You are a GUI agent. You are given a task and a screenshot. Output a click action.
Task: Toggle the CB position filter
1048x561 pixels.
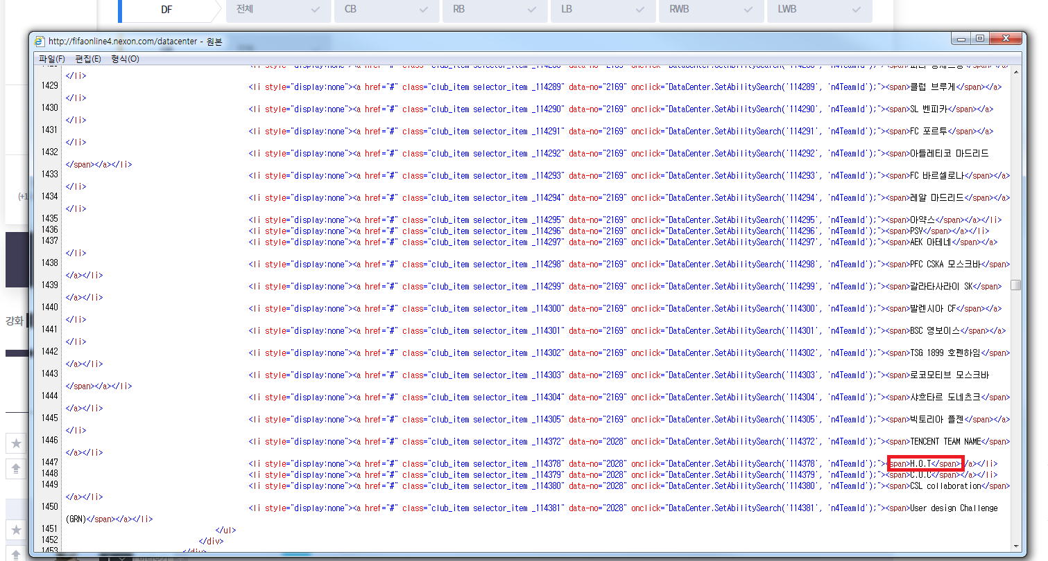point(386,10)
